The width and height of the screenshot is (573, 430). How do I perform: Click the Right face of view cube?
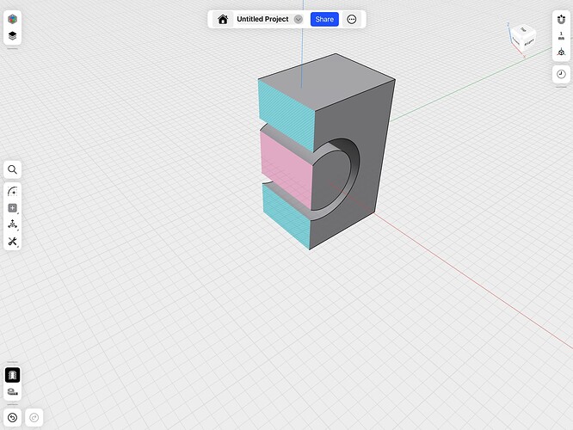click(x=529, y=42)
